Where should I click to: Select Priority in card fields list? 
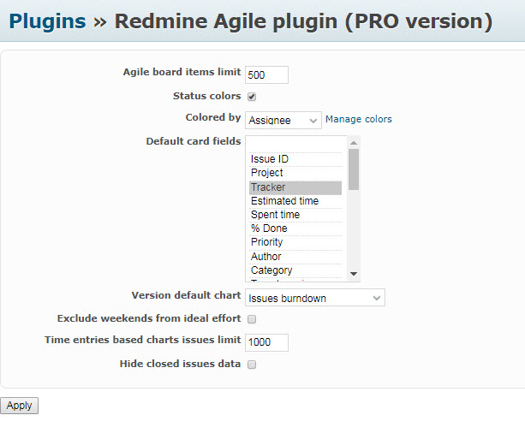(x=295, y=242)
